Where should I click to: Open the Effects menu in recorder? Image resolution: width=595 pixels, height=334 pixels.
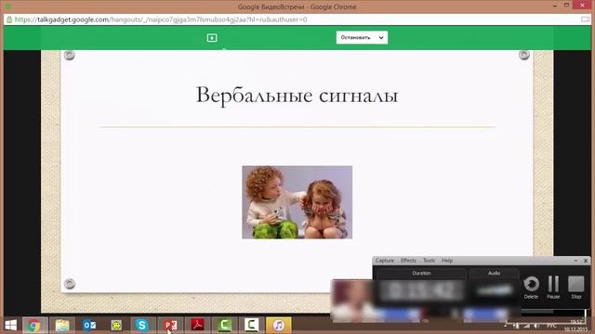(408, 261)
